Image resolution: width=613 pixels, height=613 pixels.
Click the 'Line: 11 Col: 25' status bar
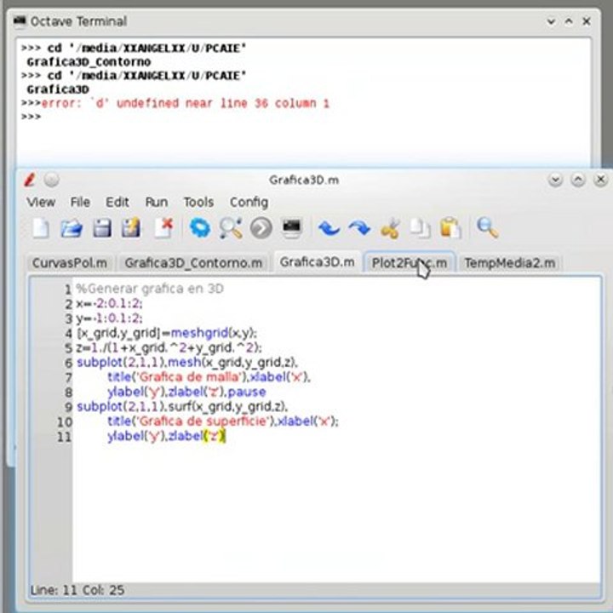point(77,590)
